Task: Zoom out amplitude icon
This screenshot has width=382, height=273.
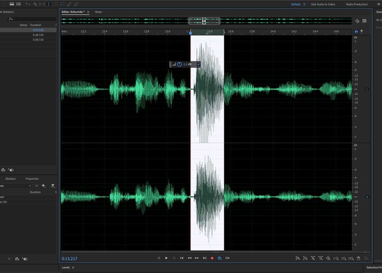Action: pyautogui.click(x=305, y=258)
